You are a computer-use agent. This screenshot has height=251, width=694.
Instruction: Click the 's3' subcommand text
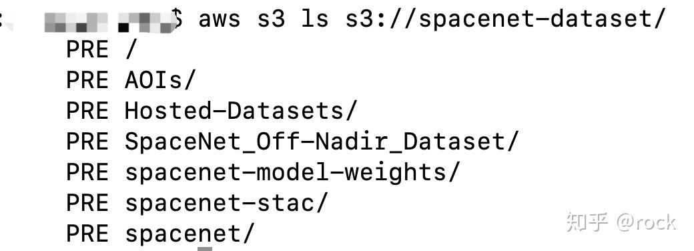271,19
